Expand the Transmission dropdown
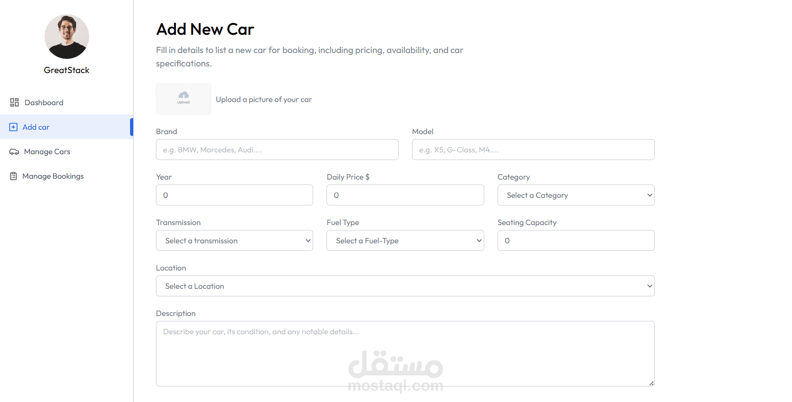The width and height of the screenshot is (792, 402). tap(234, 241)
